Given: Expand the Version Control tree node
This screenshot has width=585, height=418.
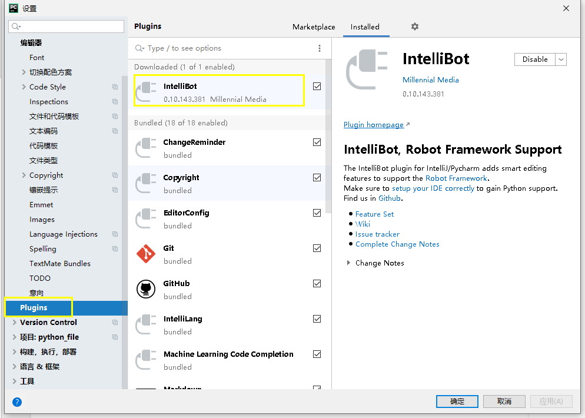Looking at the screenshot, I should [x=14, y=322].
